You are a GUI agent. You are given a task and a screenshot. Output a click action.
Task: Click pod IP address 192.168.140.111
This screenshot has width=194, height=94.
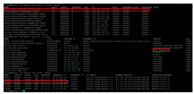101,9
